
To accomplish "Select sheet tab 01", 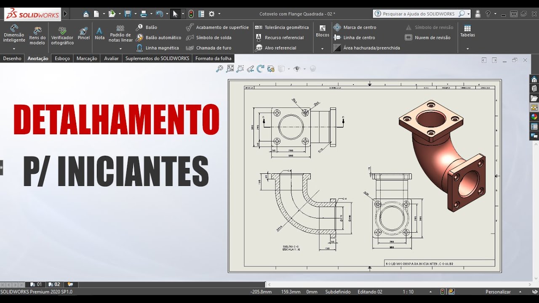I will (x=36, y=284).
